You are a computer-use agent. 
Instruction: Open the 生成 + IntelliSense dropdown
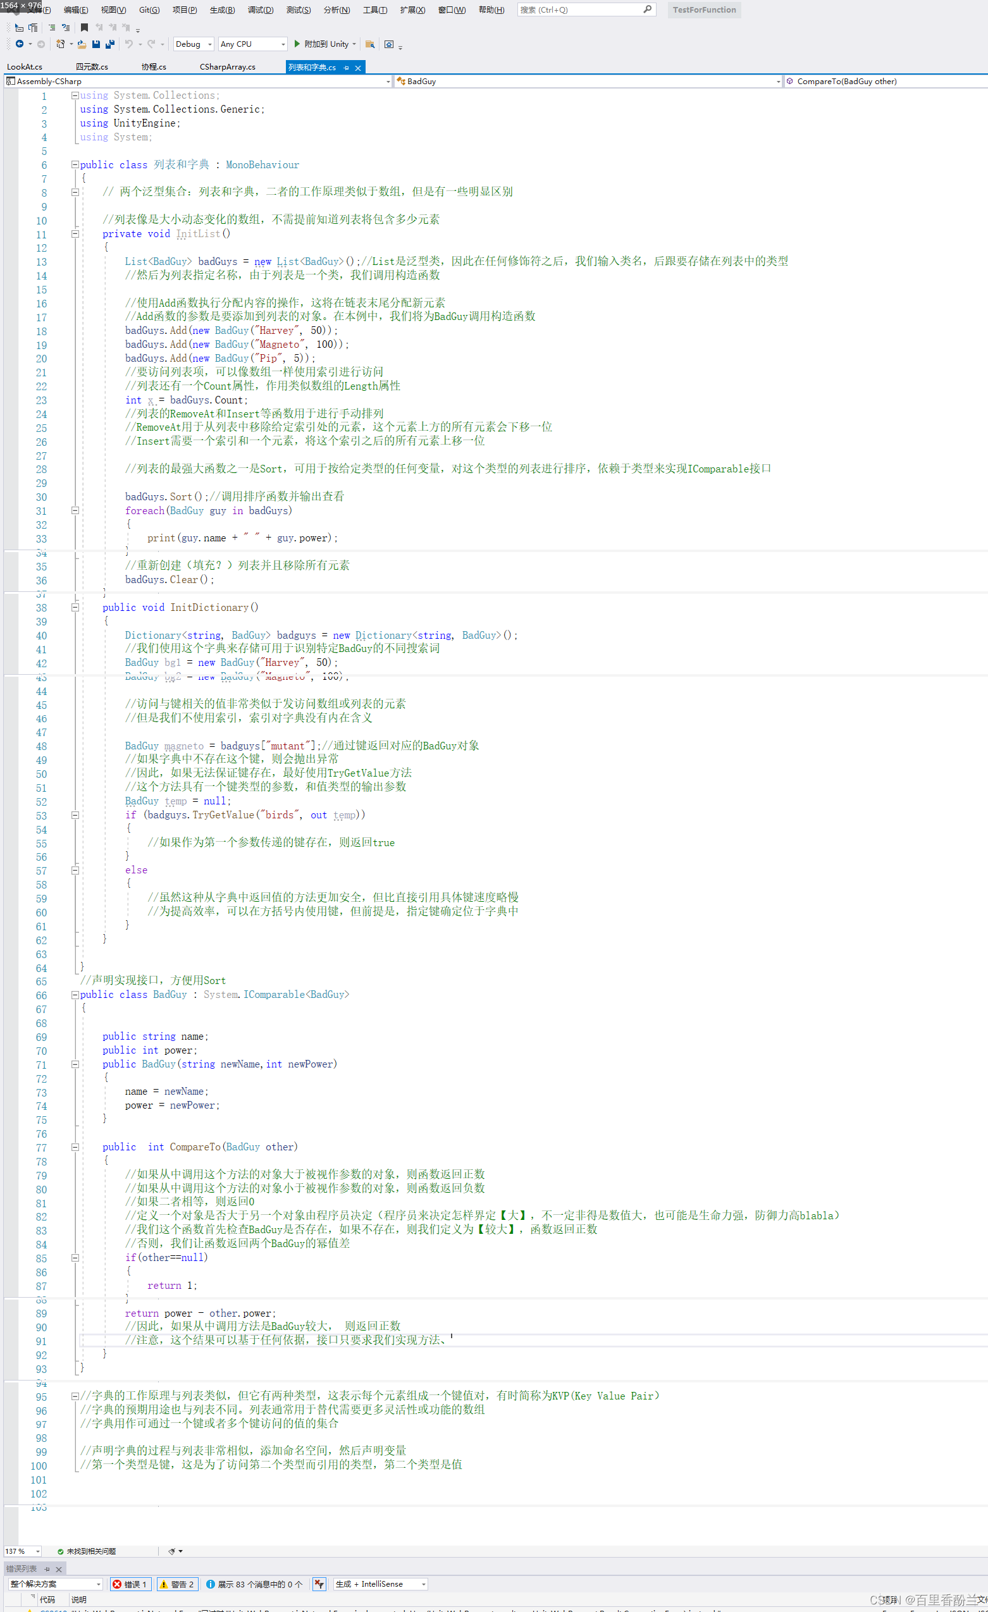point(381,1584)
